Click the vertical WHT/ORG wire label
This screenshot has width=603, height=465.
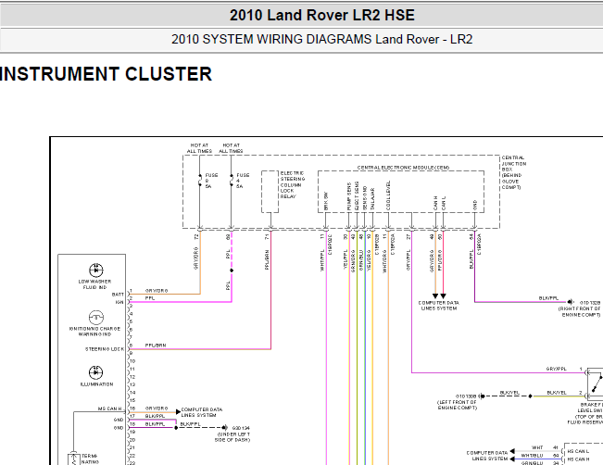384,261
